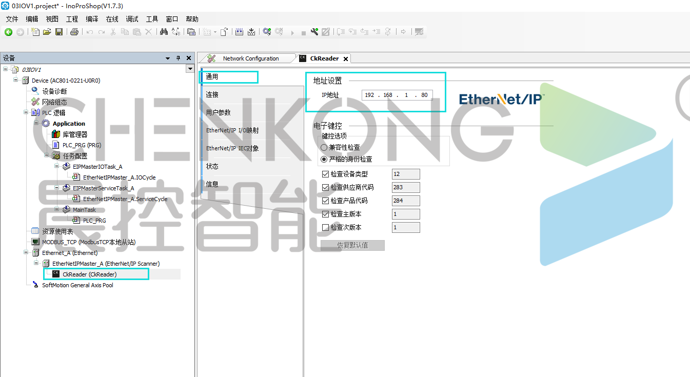Uncheck the 检查设备类型 checkbox
Image resolution: width=690 pixels, height=377 pixels.
pos(326,174)
